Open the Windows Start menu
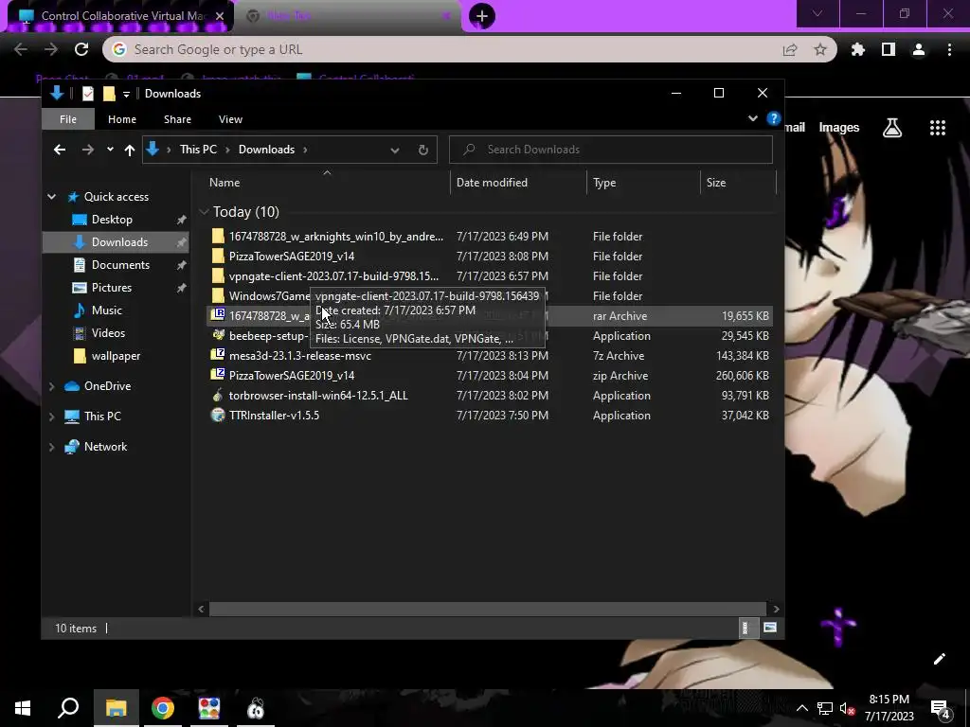This screenshot has height=727, width=970. point(23,708)
